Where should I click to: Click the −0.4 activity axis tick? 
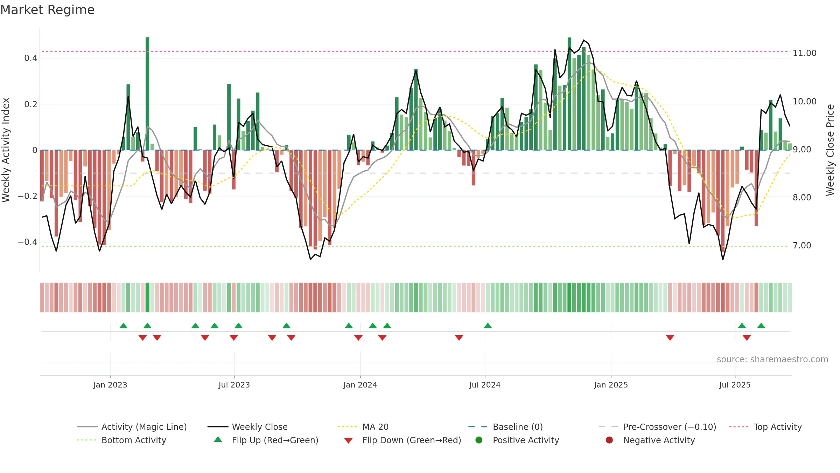click(x=28, y=242)
